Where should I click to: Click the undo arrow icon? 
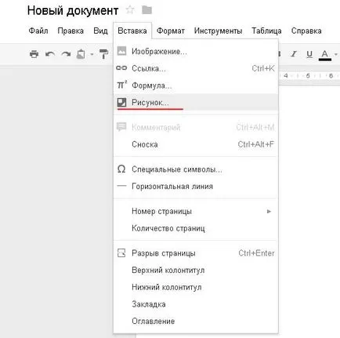point(50,54)
